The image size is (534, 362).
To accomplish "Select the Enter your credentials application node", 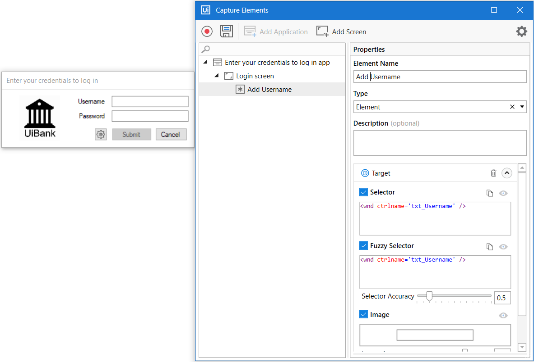I will [277, 63].
